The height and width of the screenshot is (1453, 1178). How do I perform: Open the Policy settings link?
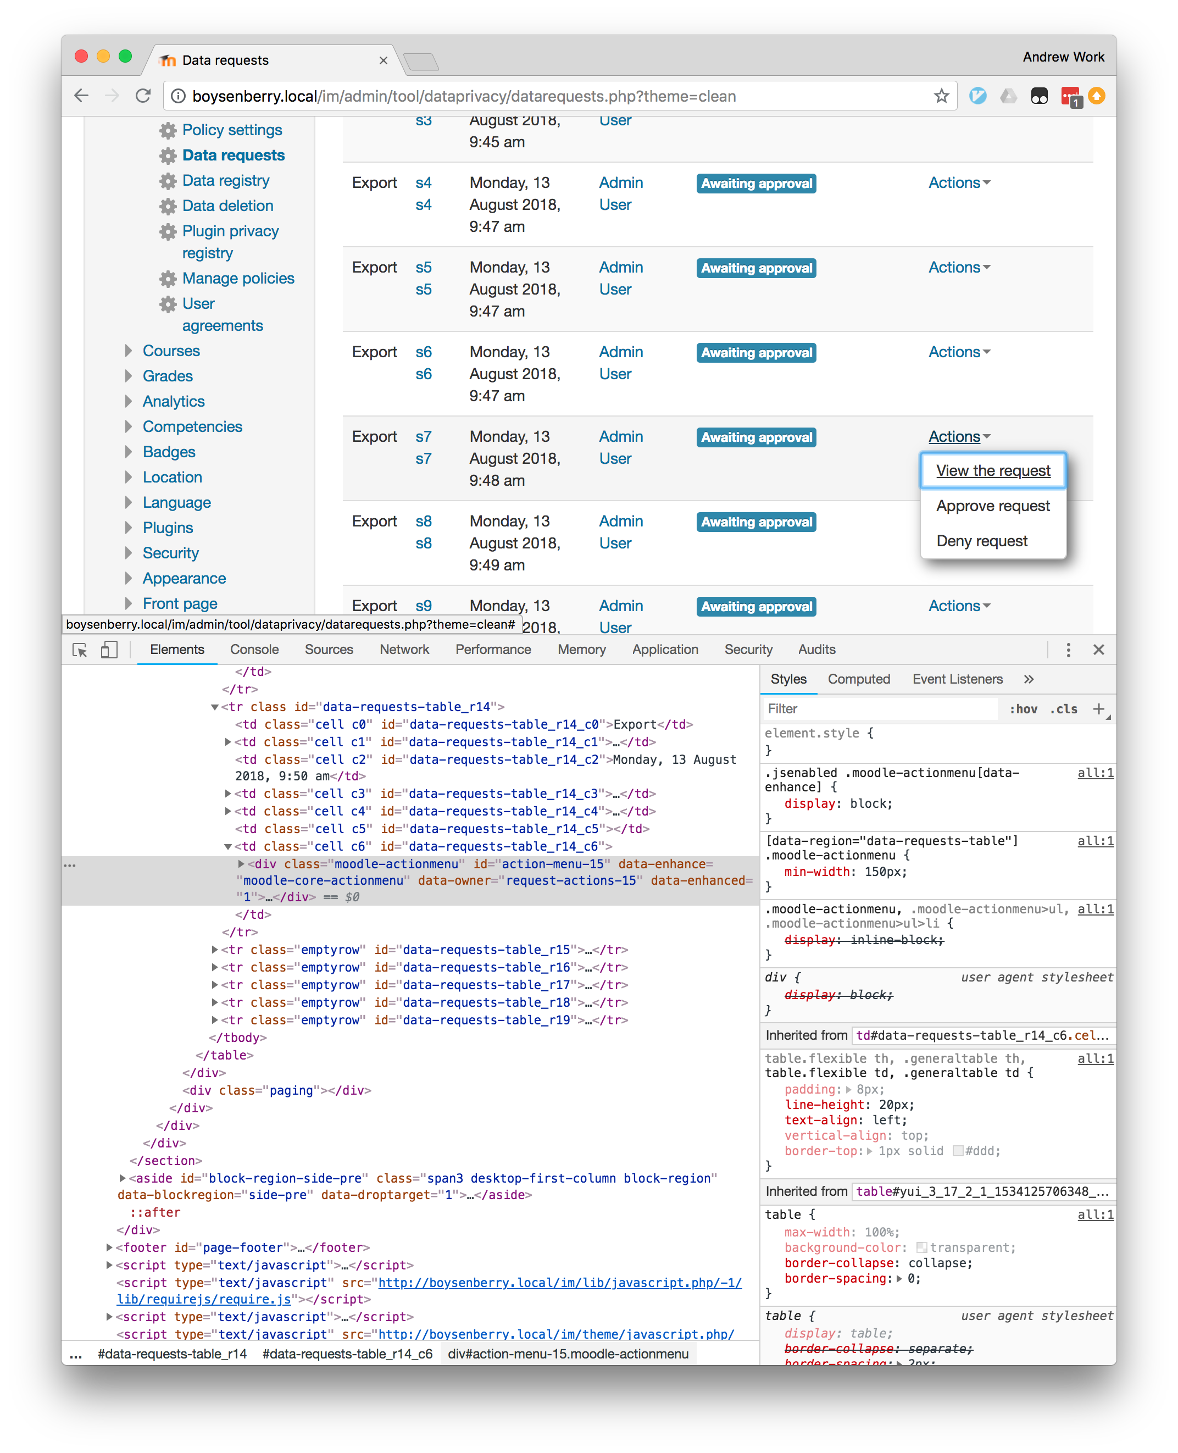tap(232, 130)
